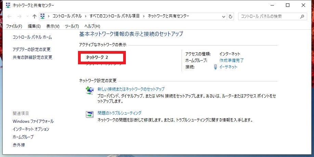The height and width of the screenshot is (157, 314).
Task: Click 基本ネットワーク情報の表示と接続のセットアップ heading
Action: point(131,34)
